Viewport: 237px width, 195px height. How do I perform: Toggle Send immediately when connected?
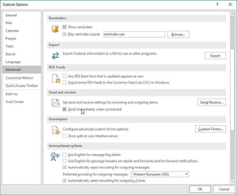[x=64, y=109]
